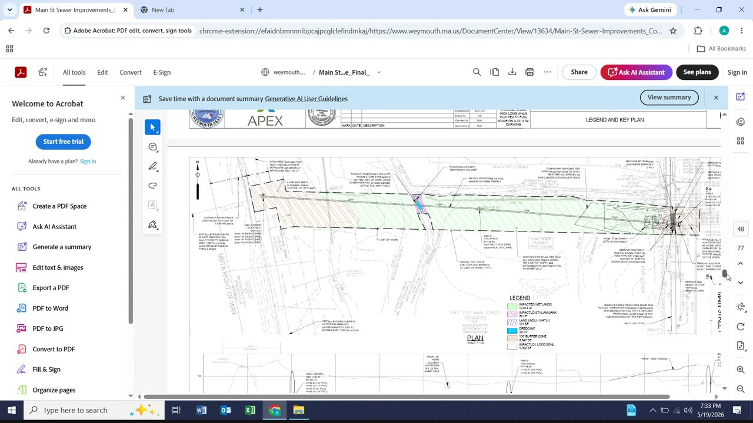
Task: Zoom out using right rail magnifier minus
Action: (741, 389)
